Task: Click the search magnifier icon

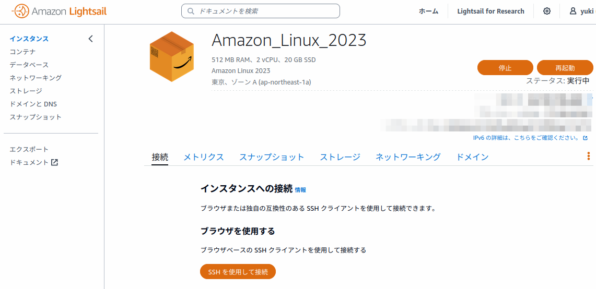Action: [x=191, y=11]
